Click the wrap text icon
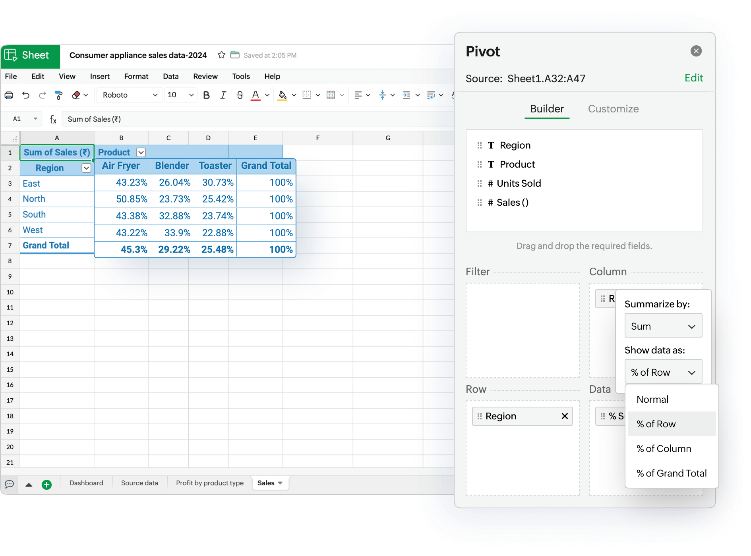This screenshot has height=556, width=751. [431, 95]
